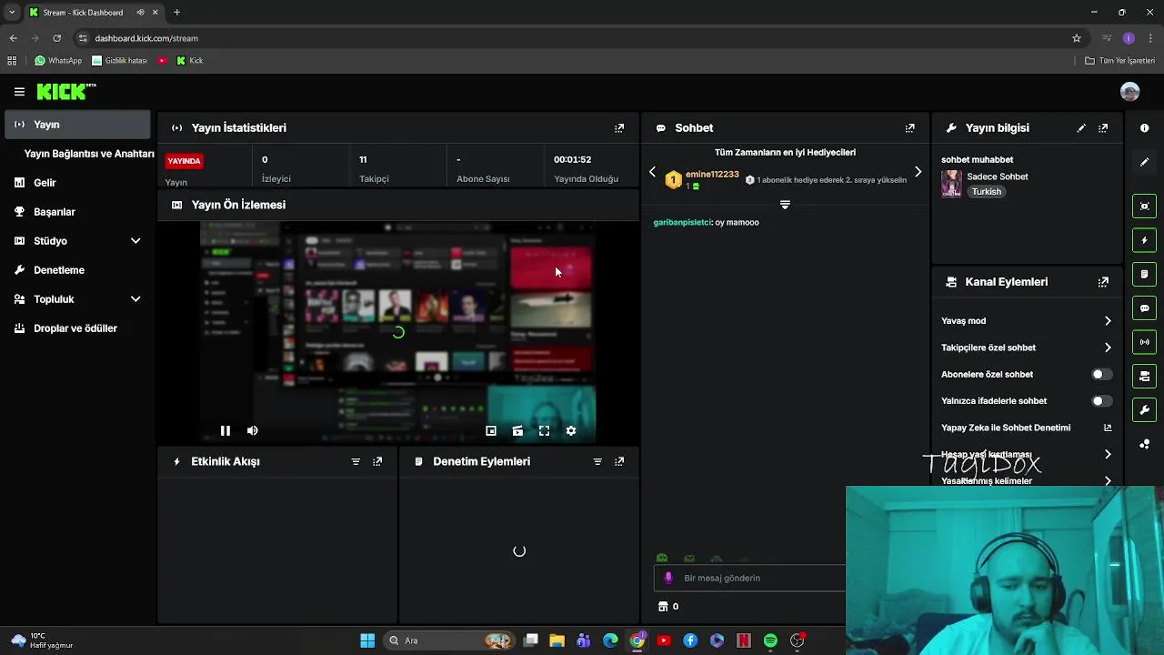Image resolution: width=1164 pixels, height=655 pixels.
Task: Expand Hesap yaşı kısıtlaması arrow
Action: point(1108,455)
